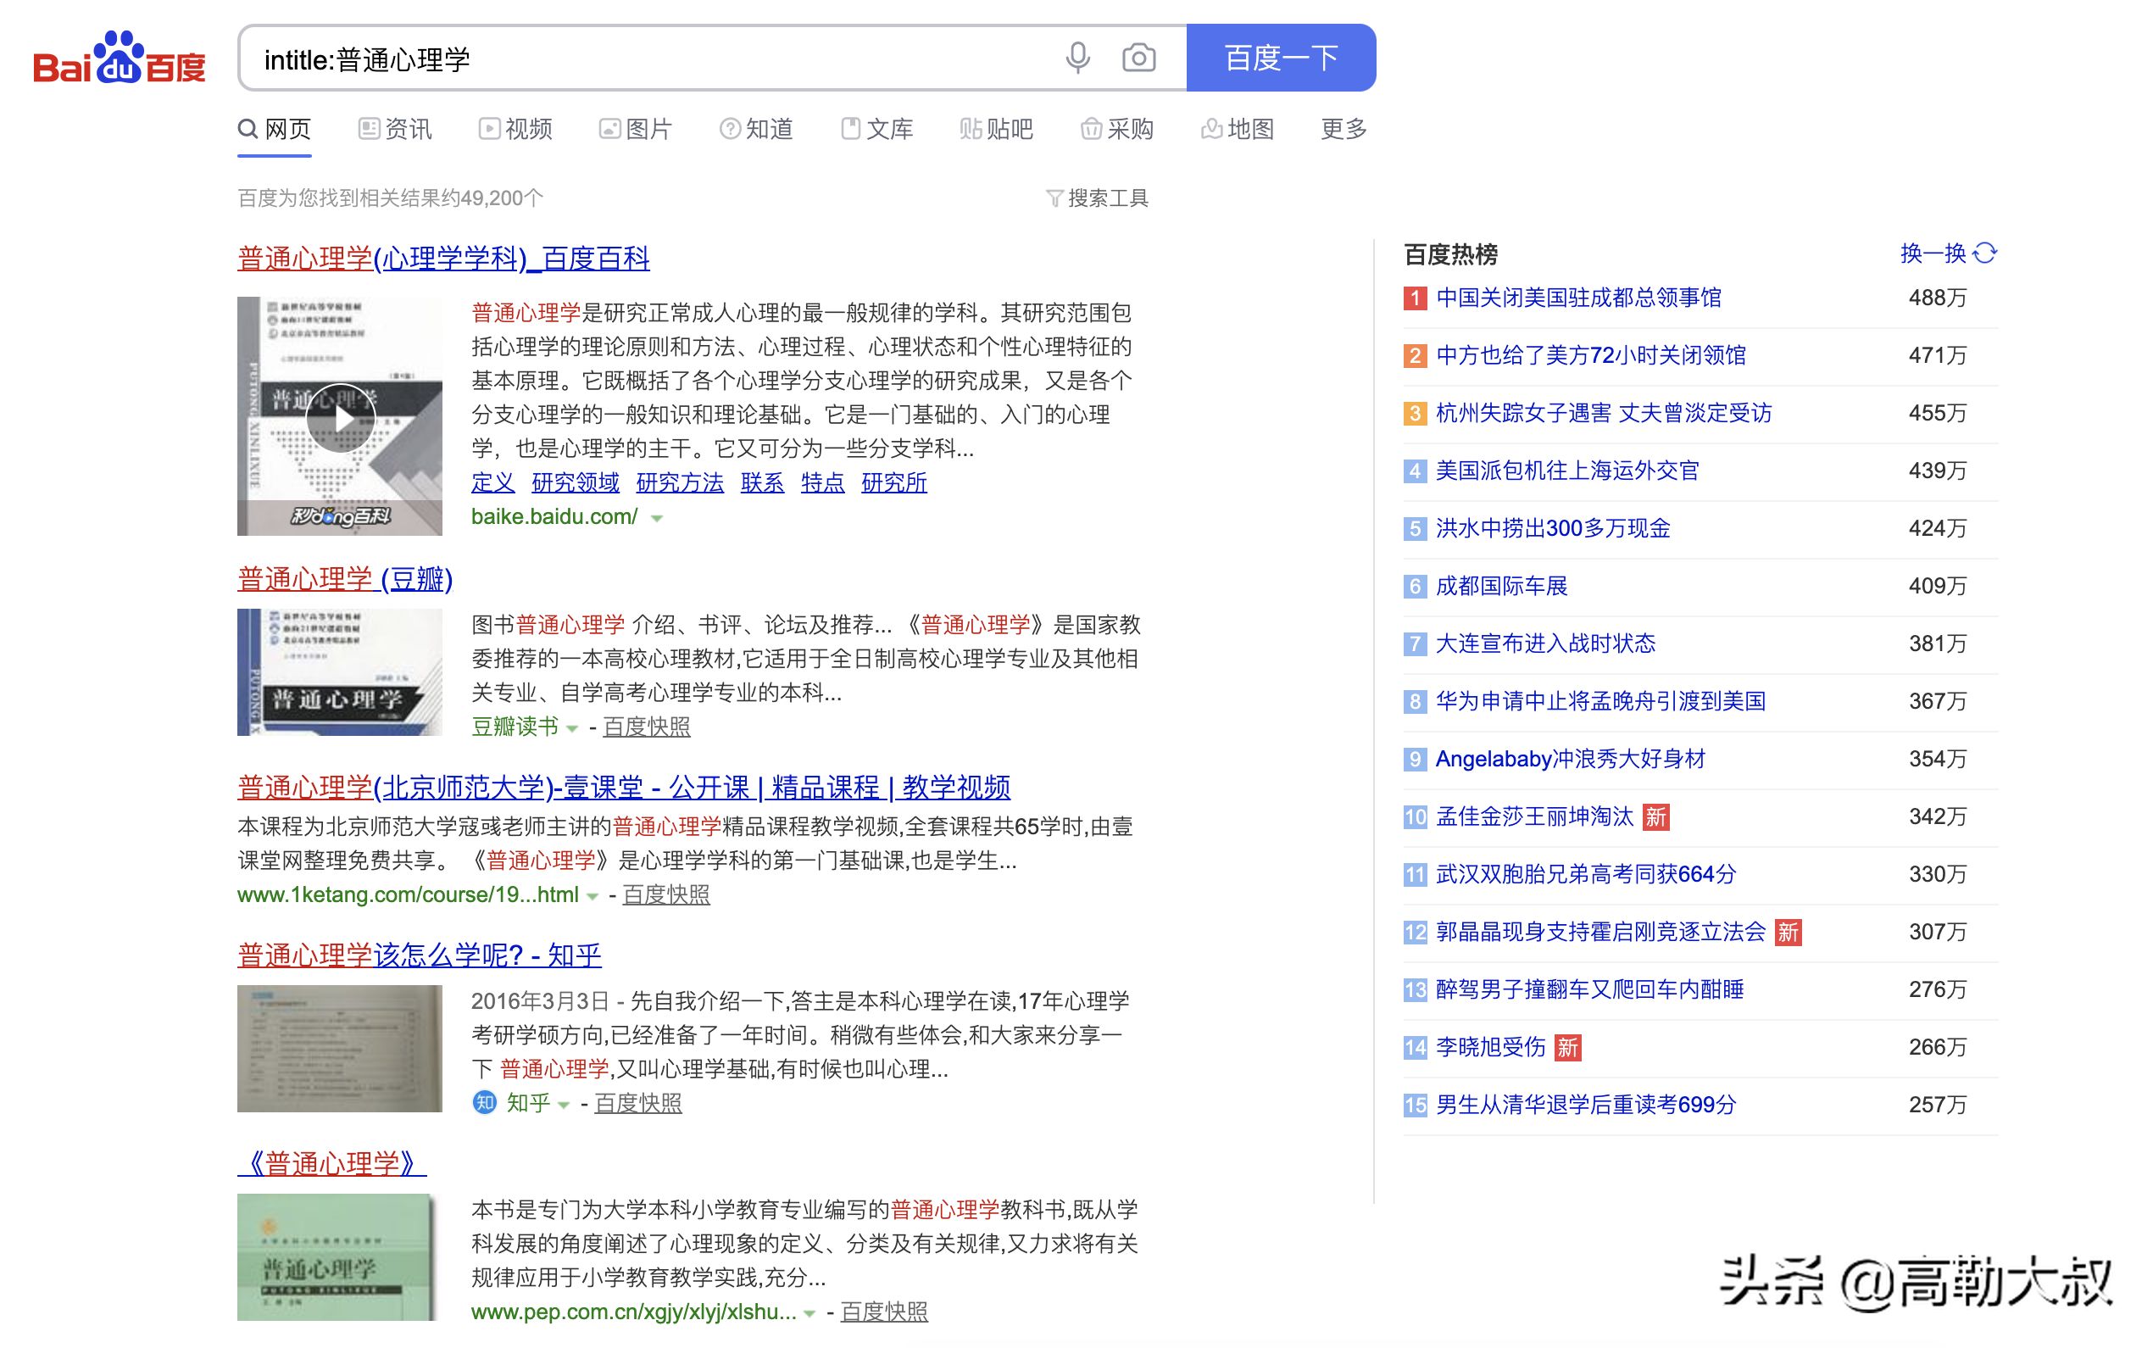2153x1348 pixels.
Task: Click hot list rank 3 badge
Action: coord(1414,414)
